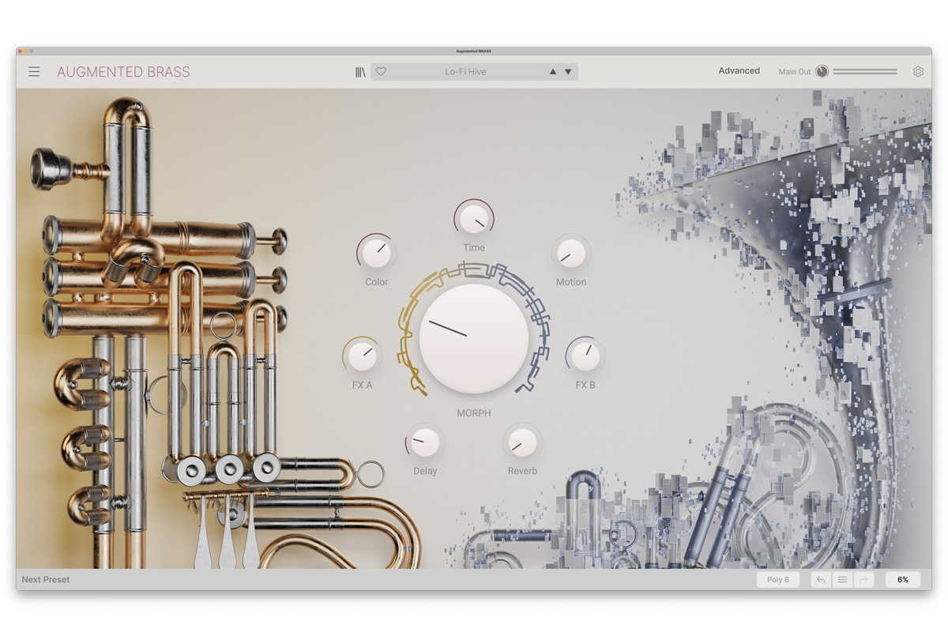The height and width of the screenshot is (632, 948).
Task: Select previous preset with up arrow
Action: coord(553,72)
